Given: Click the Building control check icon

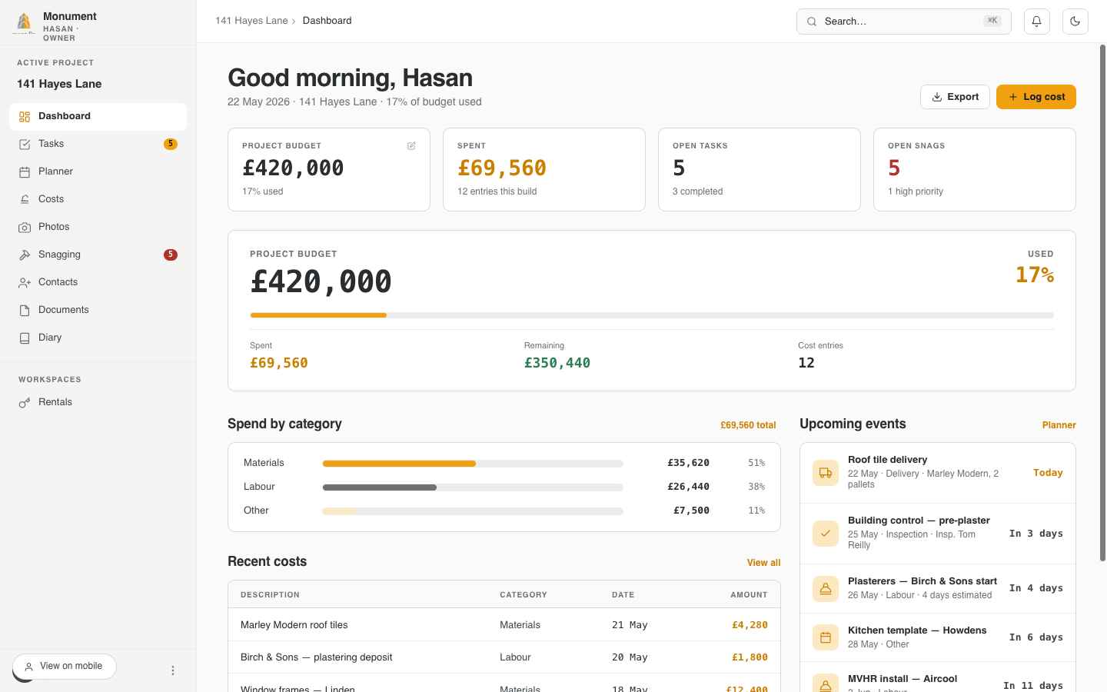Looking at the screenshot, I should point(825,534).
